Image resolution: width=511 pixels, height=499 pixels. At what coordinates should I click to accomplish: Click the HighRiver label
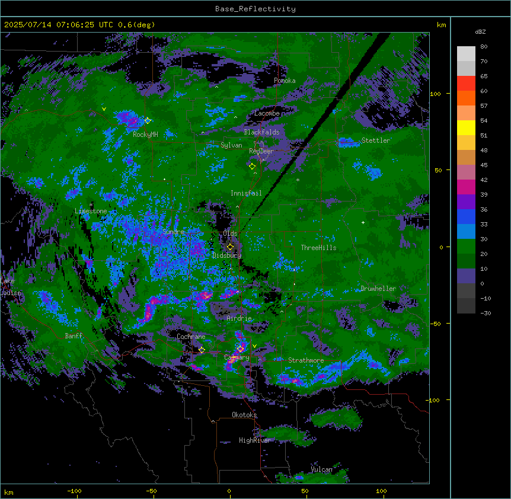point(255,440)
